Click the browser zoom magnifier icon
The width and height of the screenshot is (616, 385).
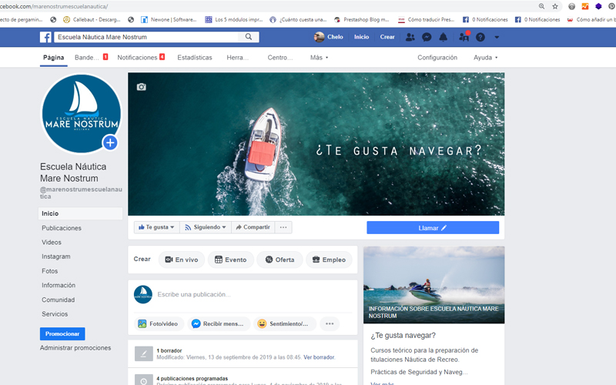[x=541, y=6]
